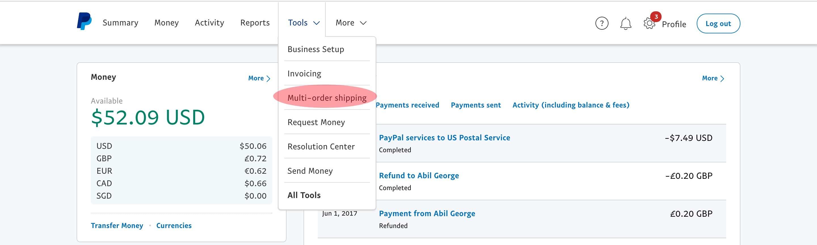Open PayPal services to US Postal Service transaction
The width and height of the screenshot is (817, 245).
tap(444, 137)
